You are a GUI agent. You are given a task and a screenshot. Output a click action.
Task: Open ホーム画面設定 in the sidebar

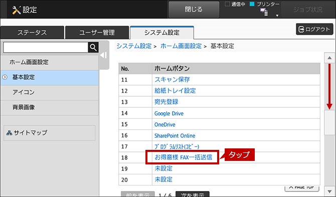[x=50, y=62]
